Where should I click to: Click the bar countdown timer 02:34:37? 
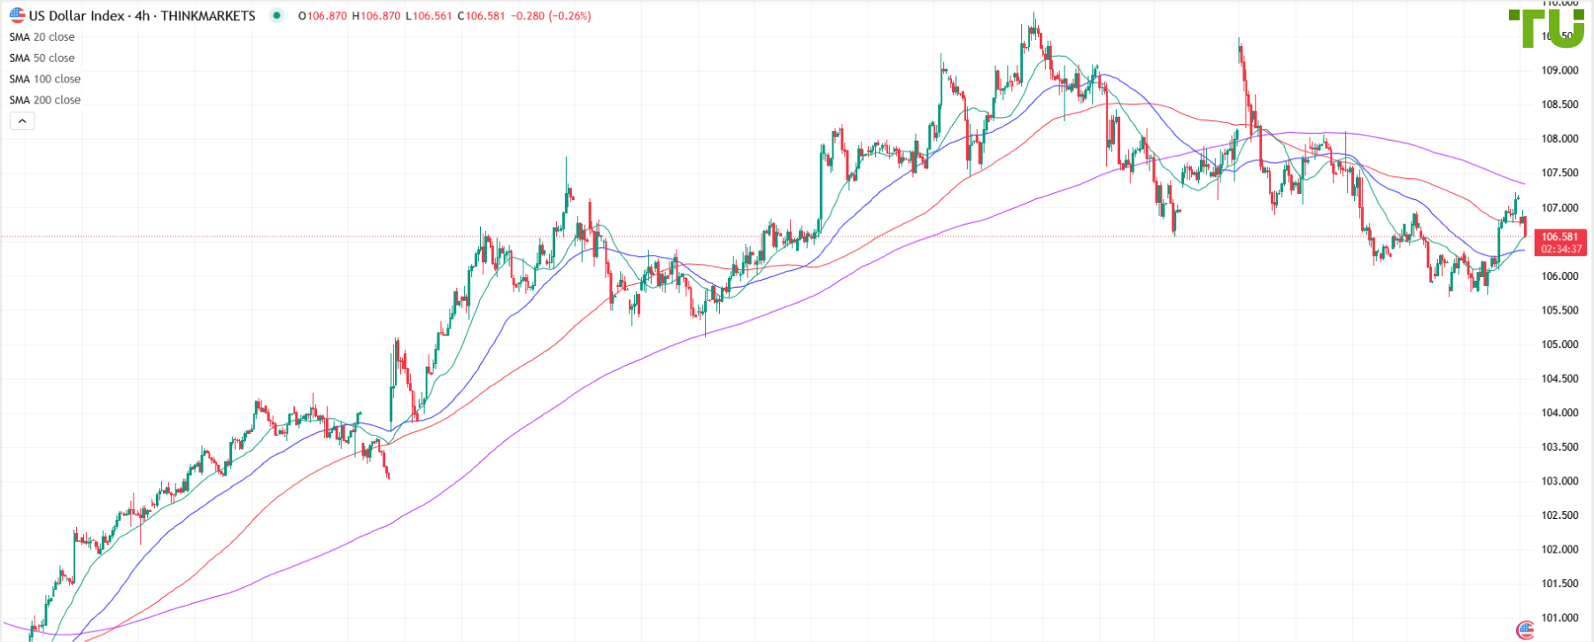[1560, 249]
